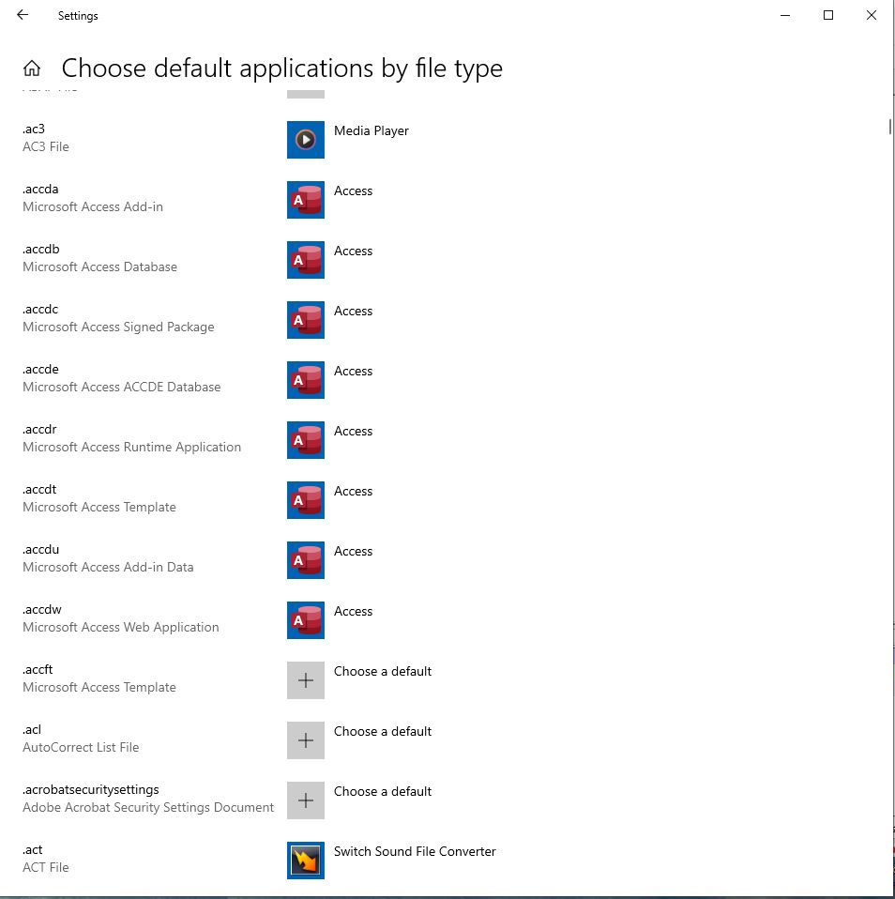The image size is (895, 899).
Task: Change the Media Player default for .ac3
Action: pyautogui.click(x=371, y=130)
